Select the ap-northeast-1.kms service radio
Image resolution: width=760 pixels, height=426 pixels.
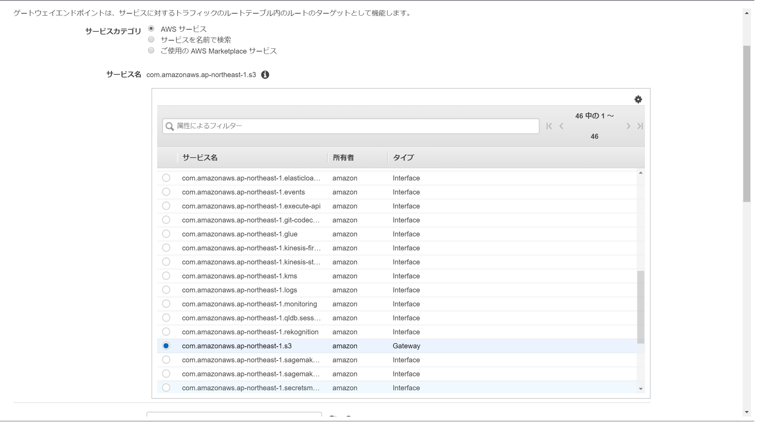(x=166, y=276)
